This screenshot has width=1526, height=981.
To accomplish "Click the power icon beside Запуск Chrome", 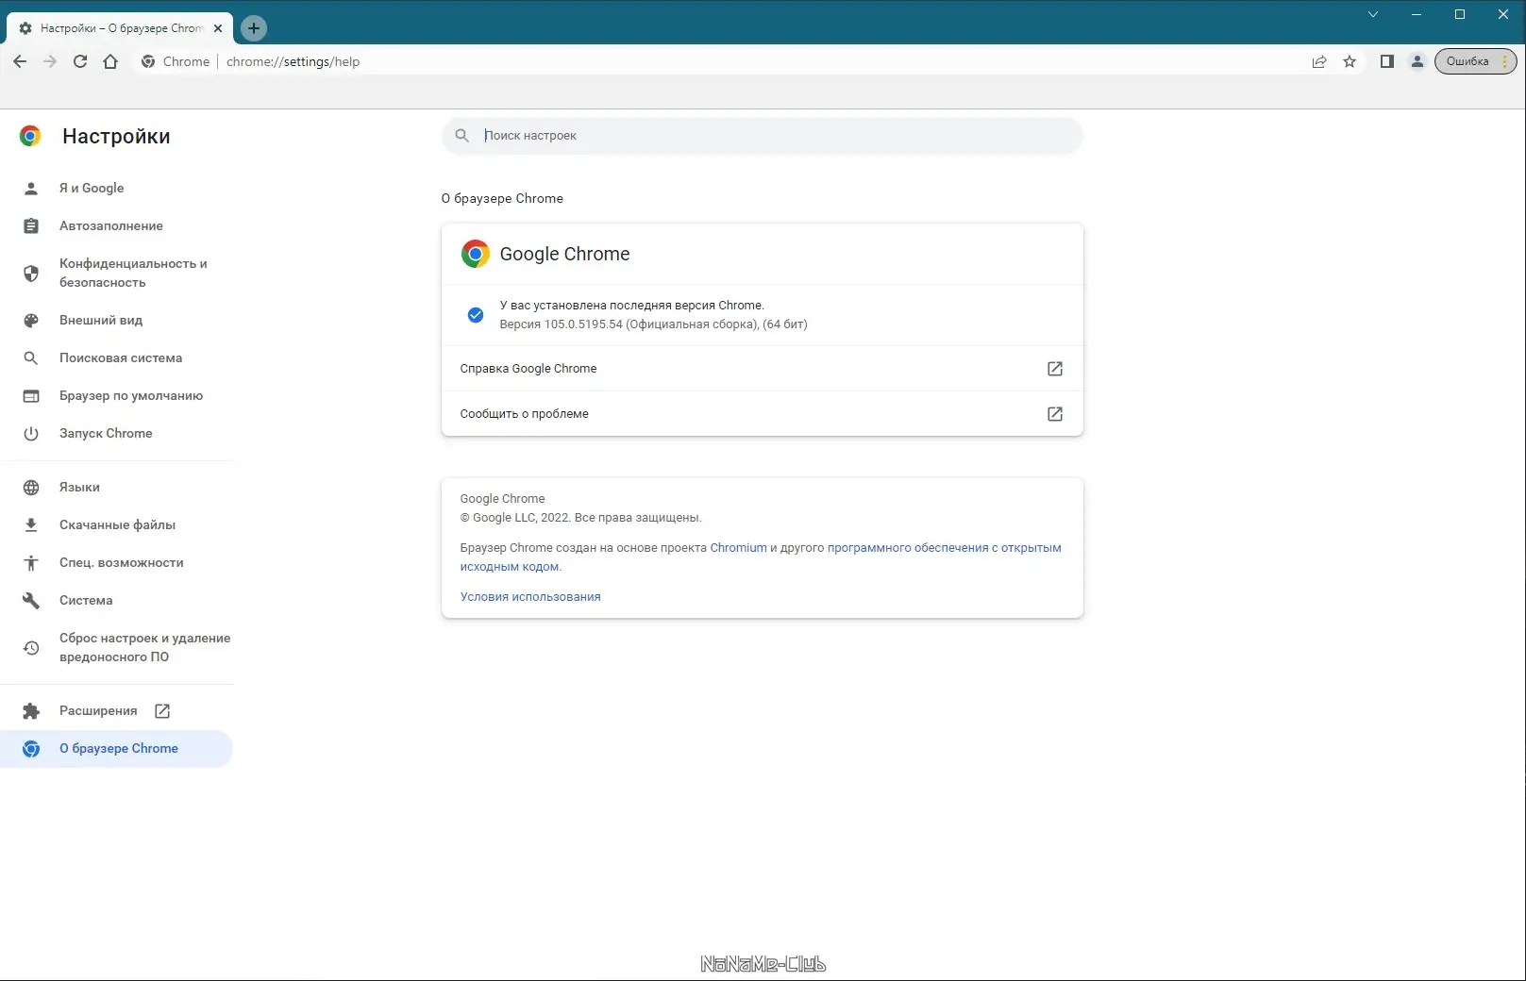I will [31, 433].
